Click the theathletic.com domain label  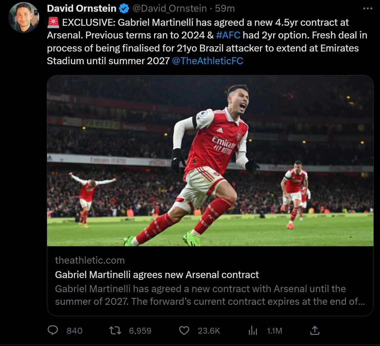pyautogui.click(x=90, y=260)
